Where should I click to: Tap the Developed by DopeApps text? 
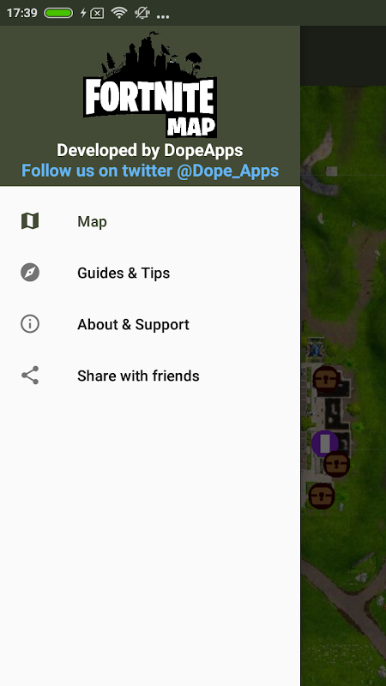[x=149, y=150]
